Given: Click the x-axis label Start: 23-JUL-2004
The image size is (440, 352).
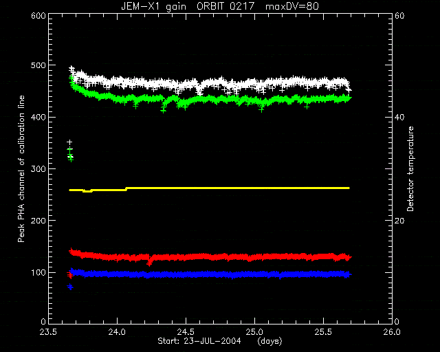Looking at the screenshot, I should [x=199, y=341].
